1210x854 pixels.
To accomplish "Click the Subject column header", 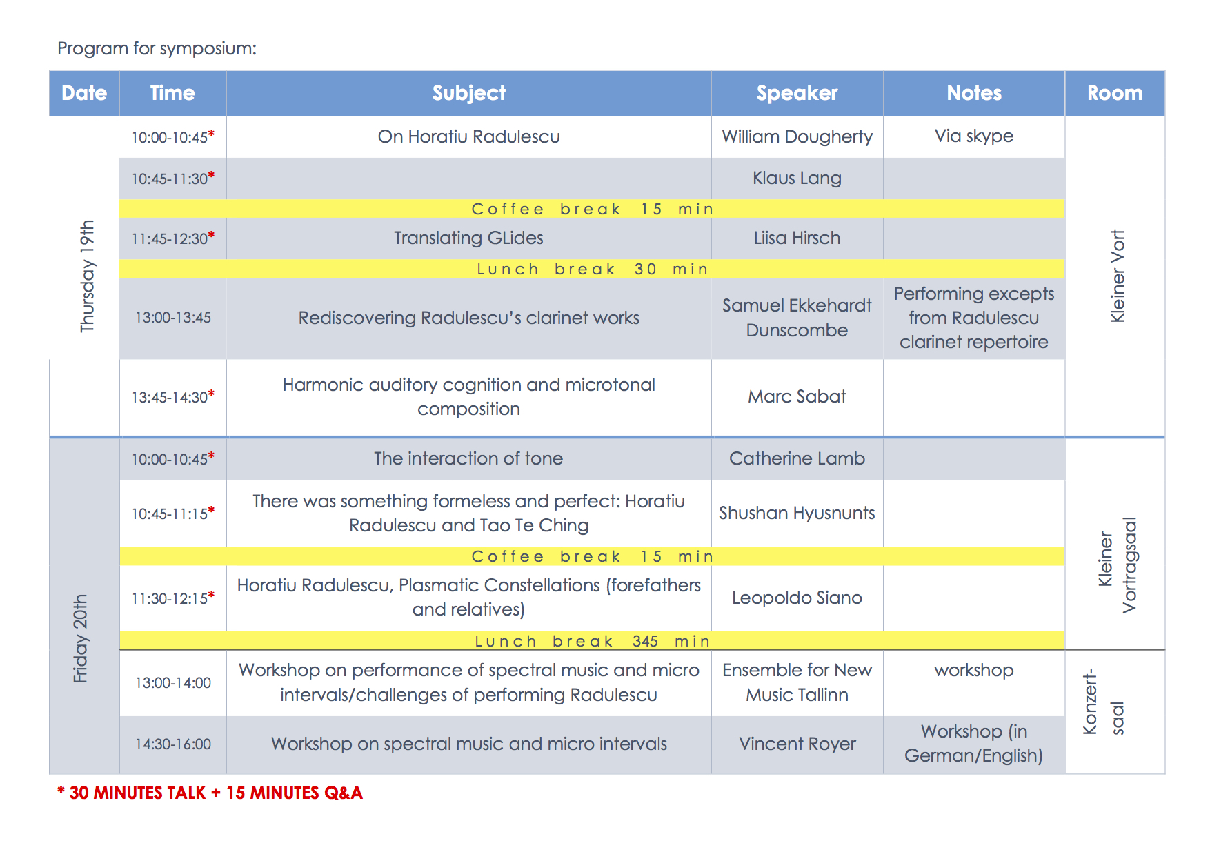I will coord(468,93).
